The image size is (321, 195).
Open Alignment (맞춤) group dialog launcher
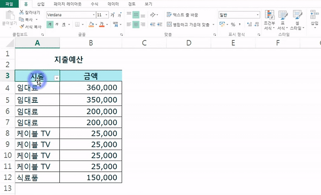[214, 35]
